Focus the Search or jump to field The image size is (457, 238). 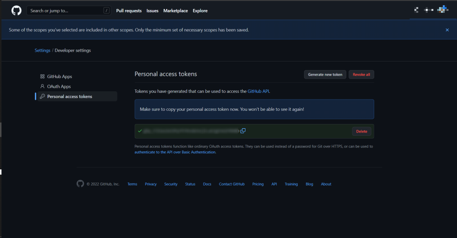(69, 10)
